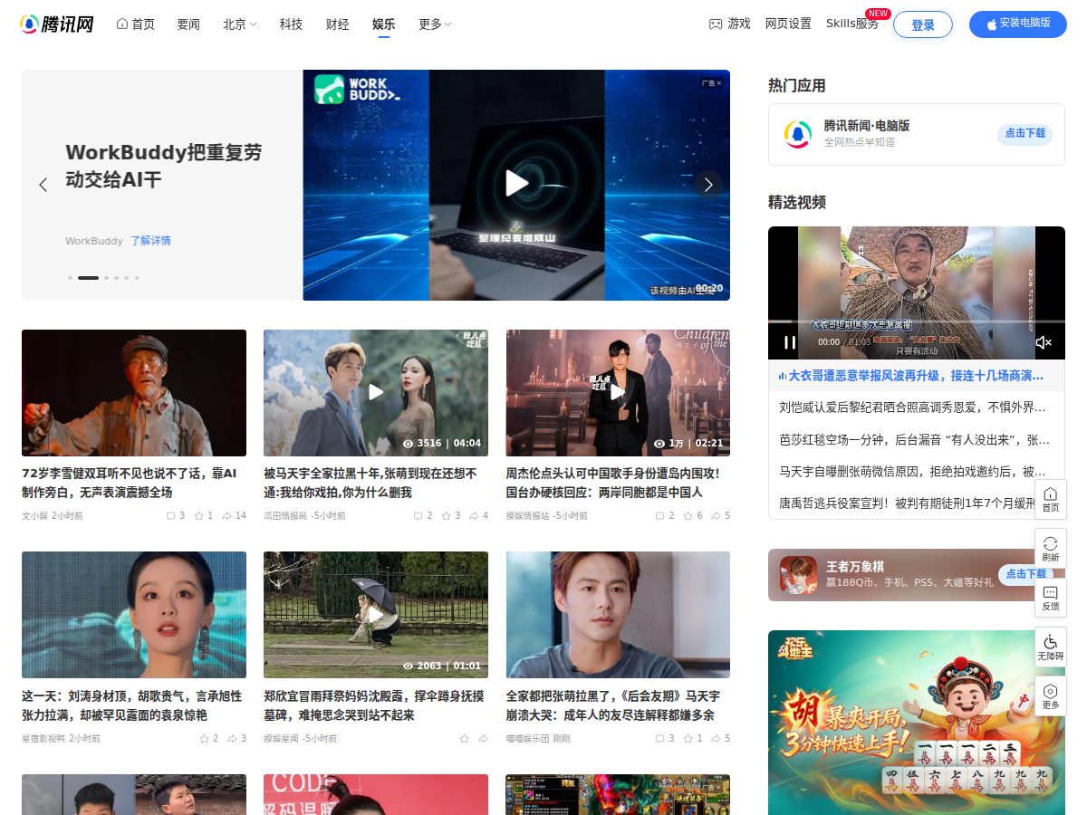This screenshot has height=815, width=1087.
Task: Open the 科技 section
Action: click(x=291, y=24)
